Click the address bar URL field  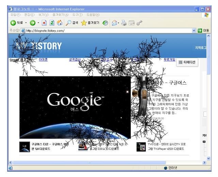point(108,31)
